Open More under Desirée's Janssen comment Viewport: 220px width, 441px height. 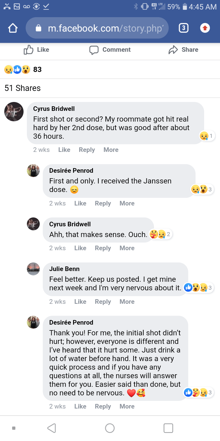pyautogui.click(x=127, y=203)
